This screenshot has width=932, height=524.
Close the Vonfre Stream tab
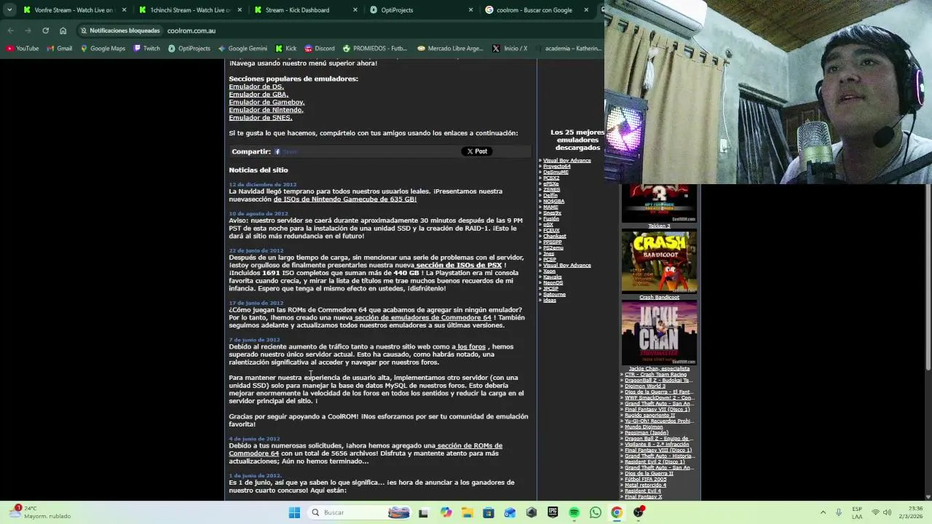point(125,10)
